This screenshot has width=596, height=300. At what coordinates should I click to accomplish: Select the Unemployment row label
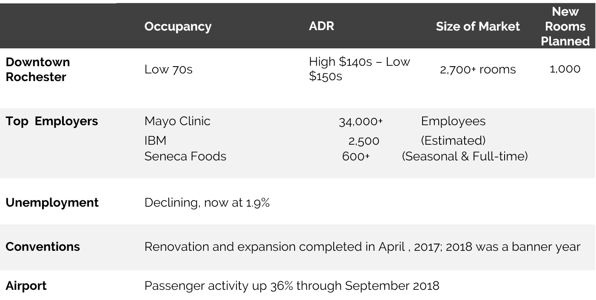52,203
